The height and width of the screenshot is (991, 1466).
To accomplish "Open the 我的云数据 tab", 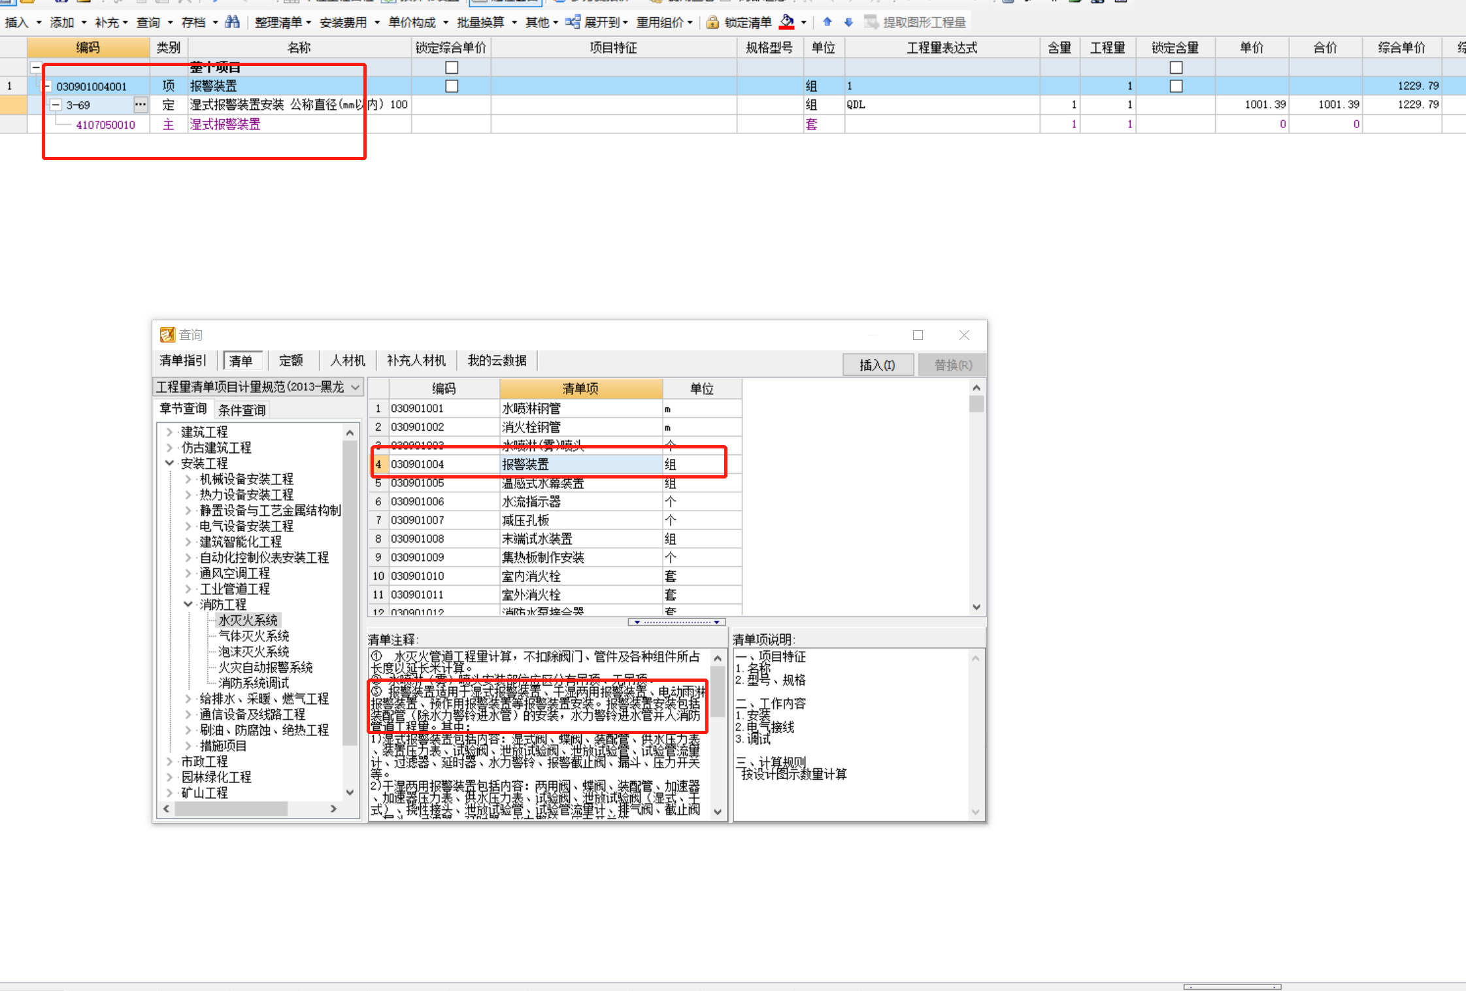I will point(497,360).
